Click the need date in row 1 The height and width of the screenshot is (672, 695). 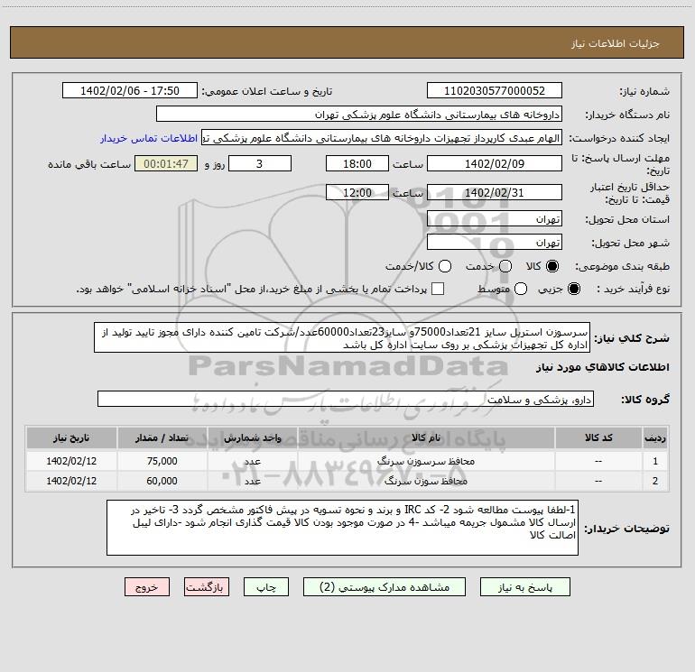pyautogui.click(x=71, y=461)
